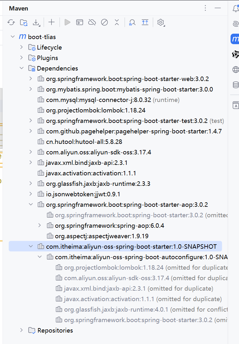Collapse aliyun-oss-spring-boot-autoconfigure node
Viewport: 239px width, 344px height.
coord(40,257)
